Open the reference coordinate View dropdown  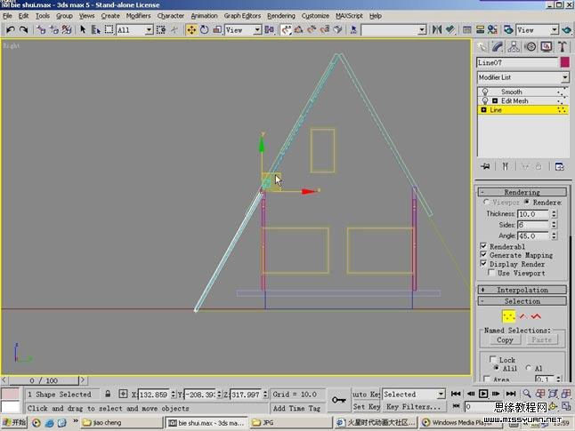257,30
